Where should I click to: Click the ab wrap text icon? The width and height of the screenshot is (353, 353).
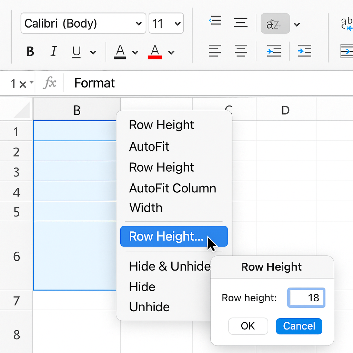346,23
